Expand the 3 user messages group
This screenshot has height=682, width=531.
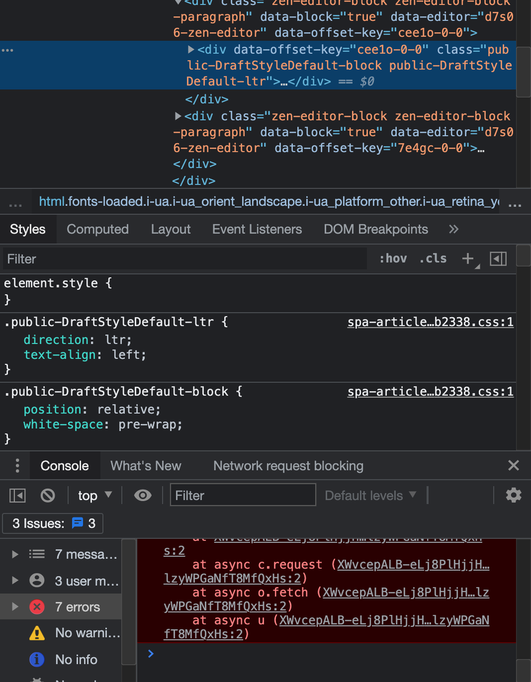click(15, 580)
